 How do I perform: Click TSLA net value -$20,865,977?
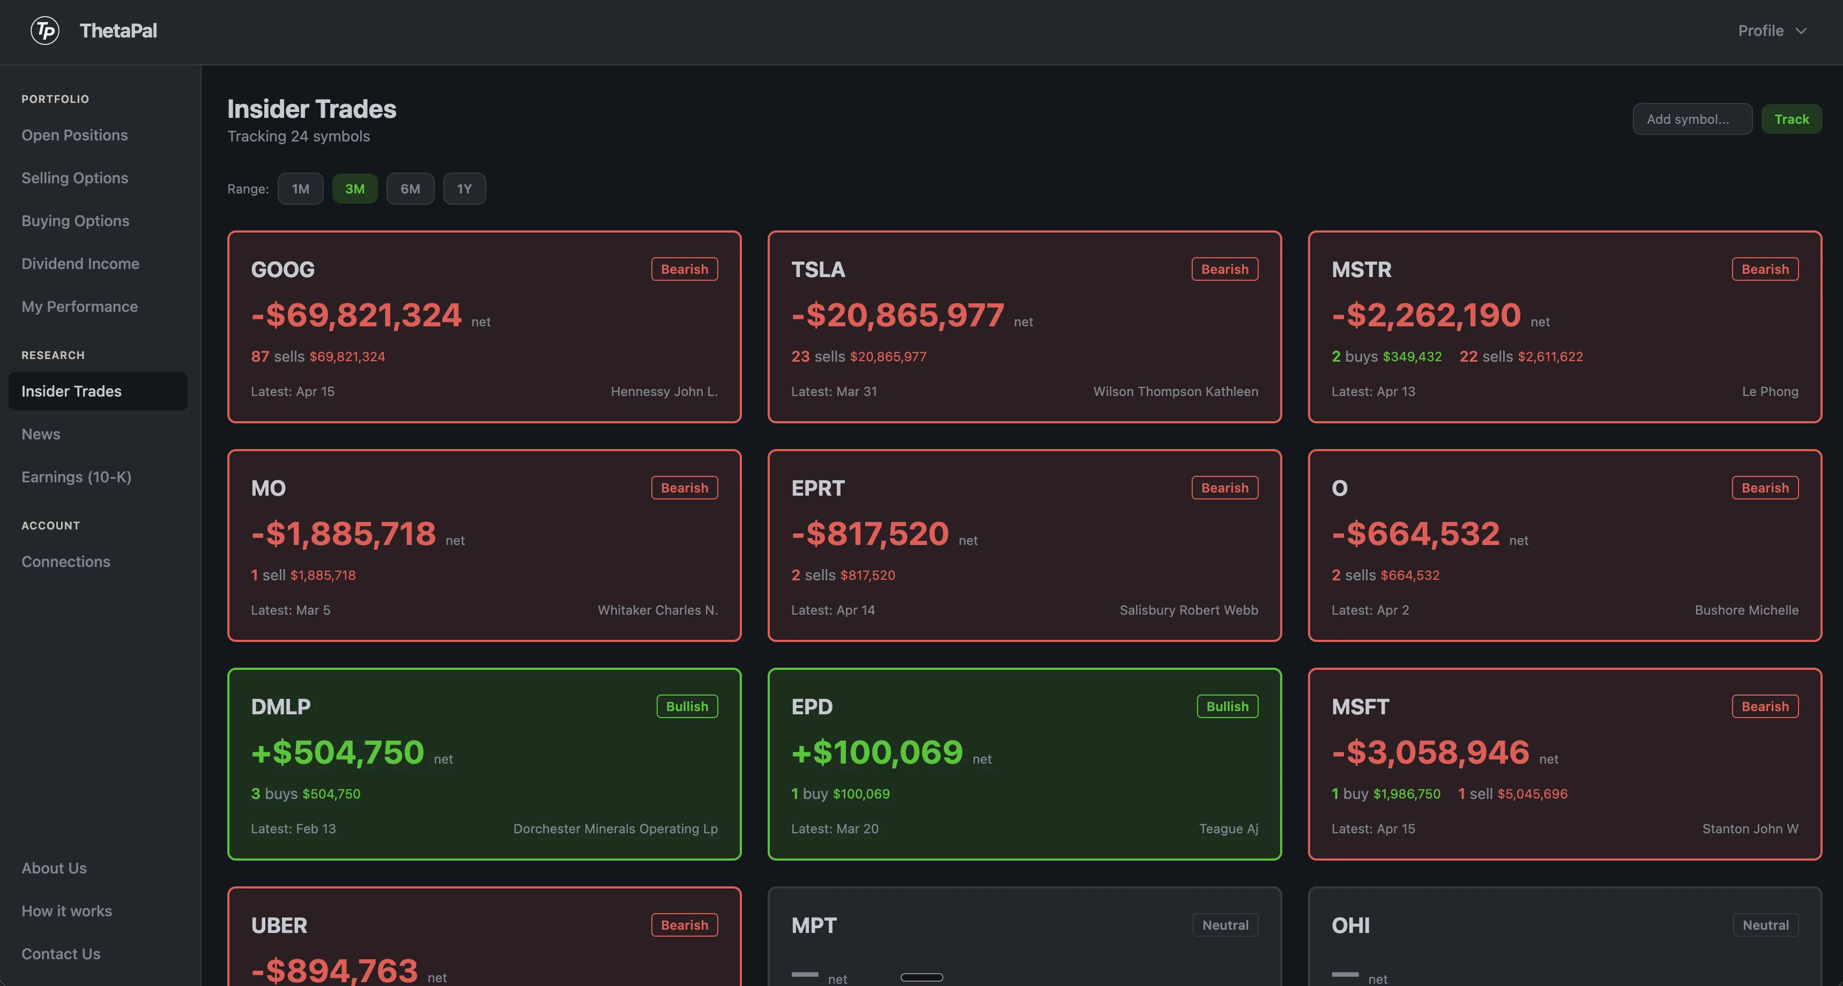coord(898,315)
